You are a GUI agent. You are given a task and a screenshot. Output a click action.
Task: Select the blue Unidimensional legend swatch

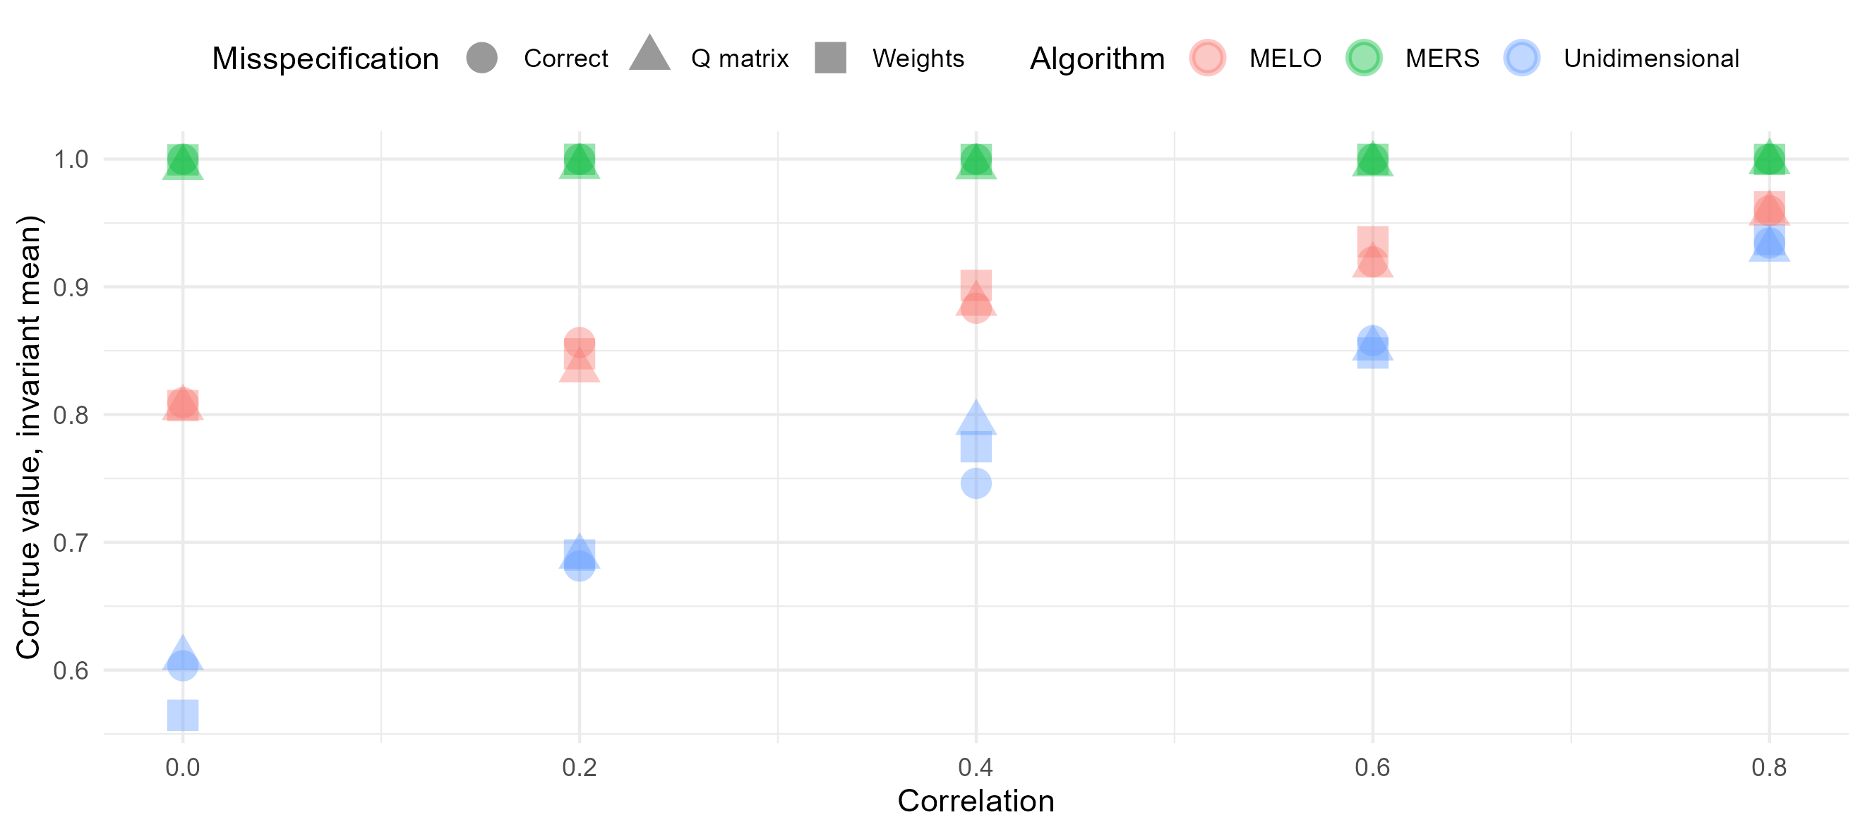pos(1521,58)
